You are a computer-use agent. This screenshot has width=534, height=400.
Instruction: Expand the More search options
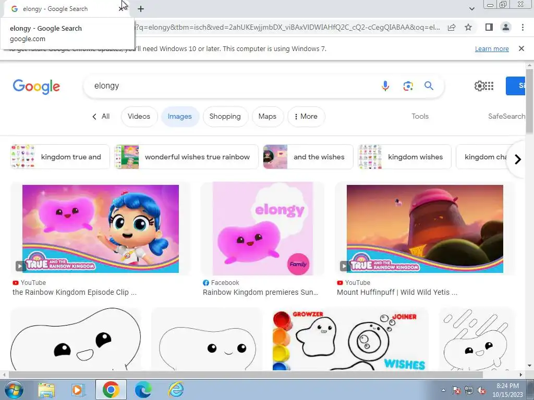click(306, 116)
